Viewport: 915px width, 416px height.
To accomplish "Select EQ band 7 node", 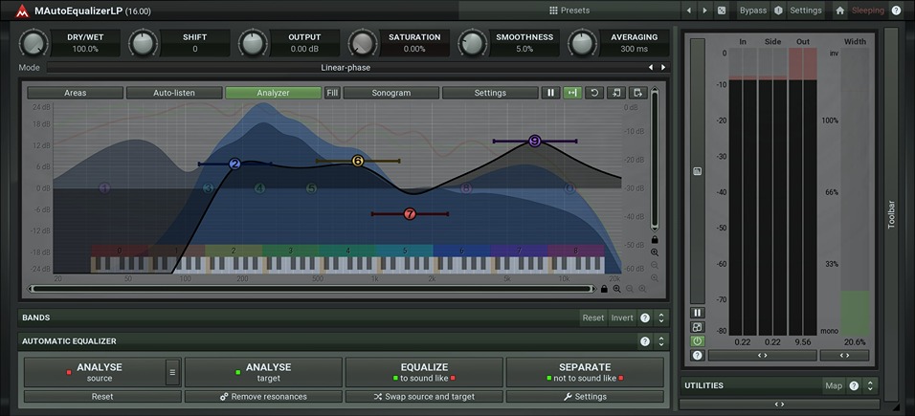I will tap(410, 214).
